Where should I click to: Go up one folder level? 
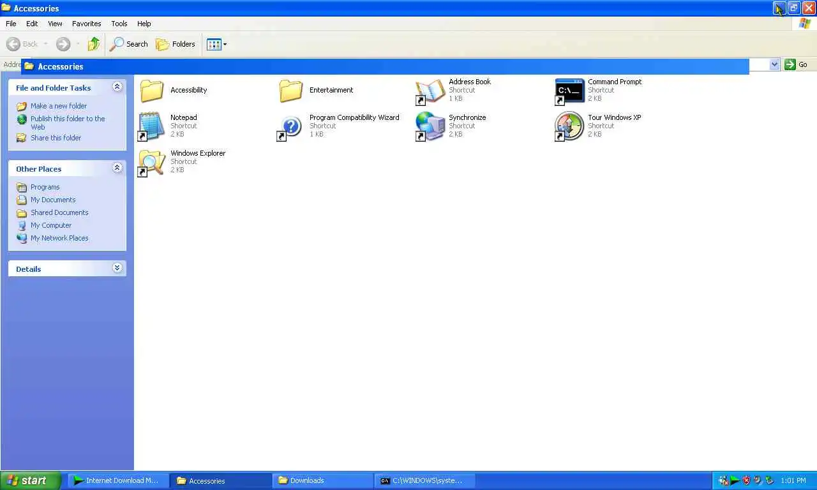[x=94, y=44]
